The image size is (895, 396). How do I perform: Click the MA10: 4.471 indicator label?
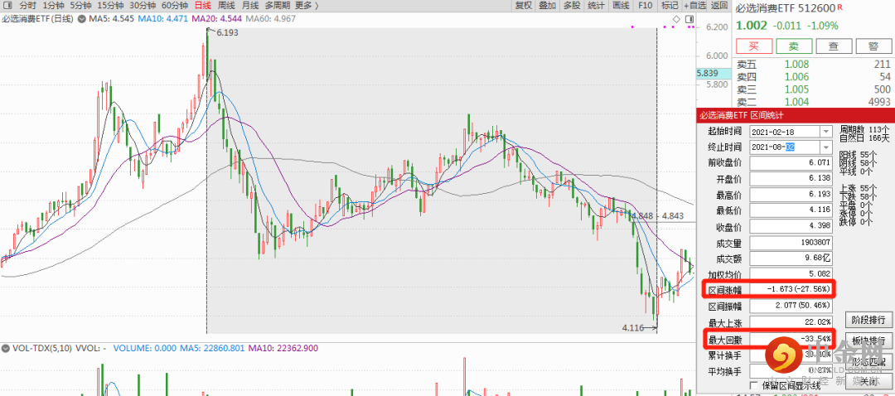tap(163, 19)
